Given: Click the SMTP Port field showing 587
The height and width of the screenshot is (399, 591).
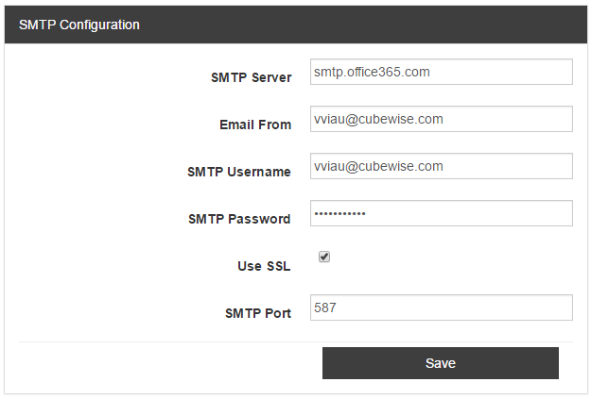Looking at the screenshot, I should (x=442, y=308).
